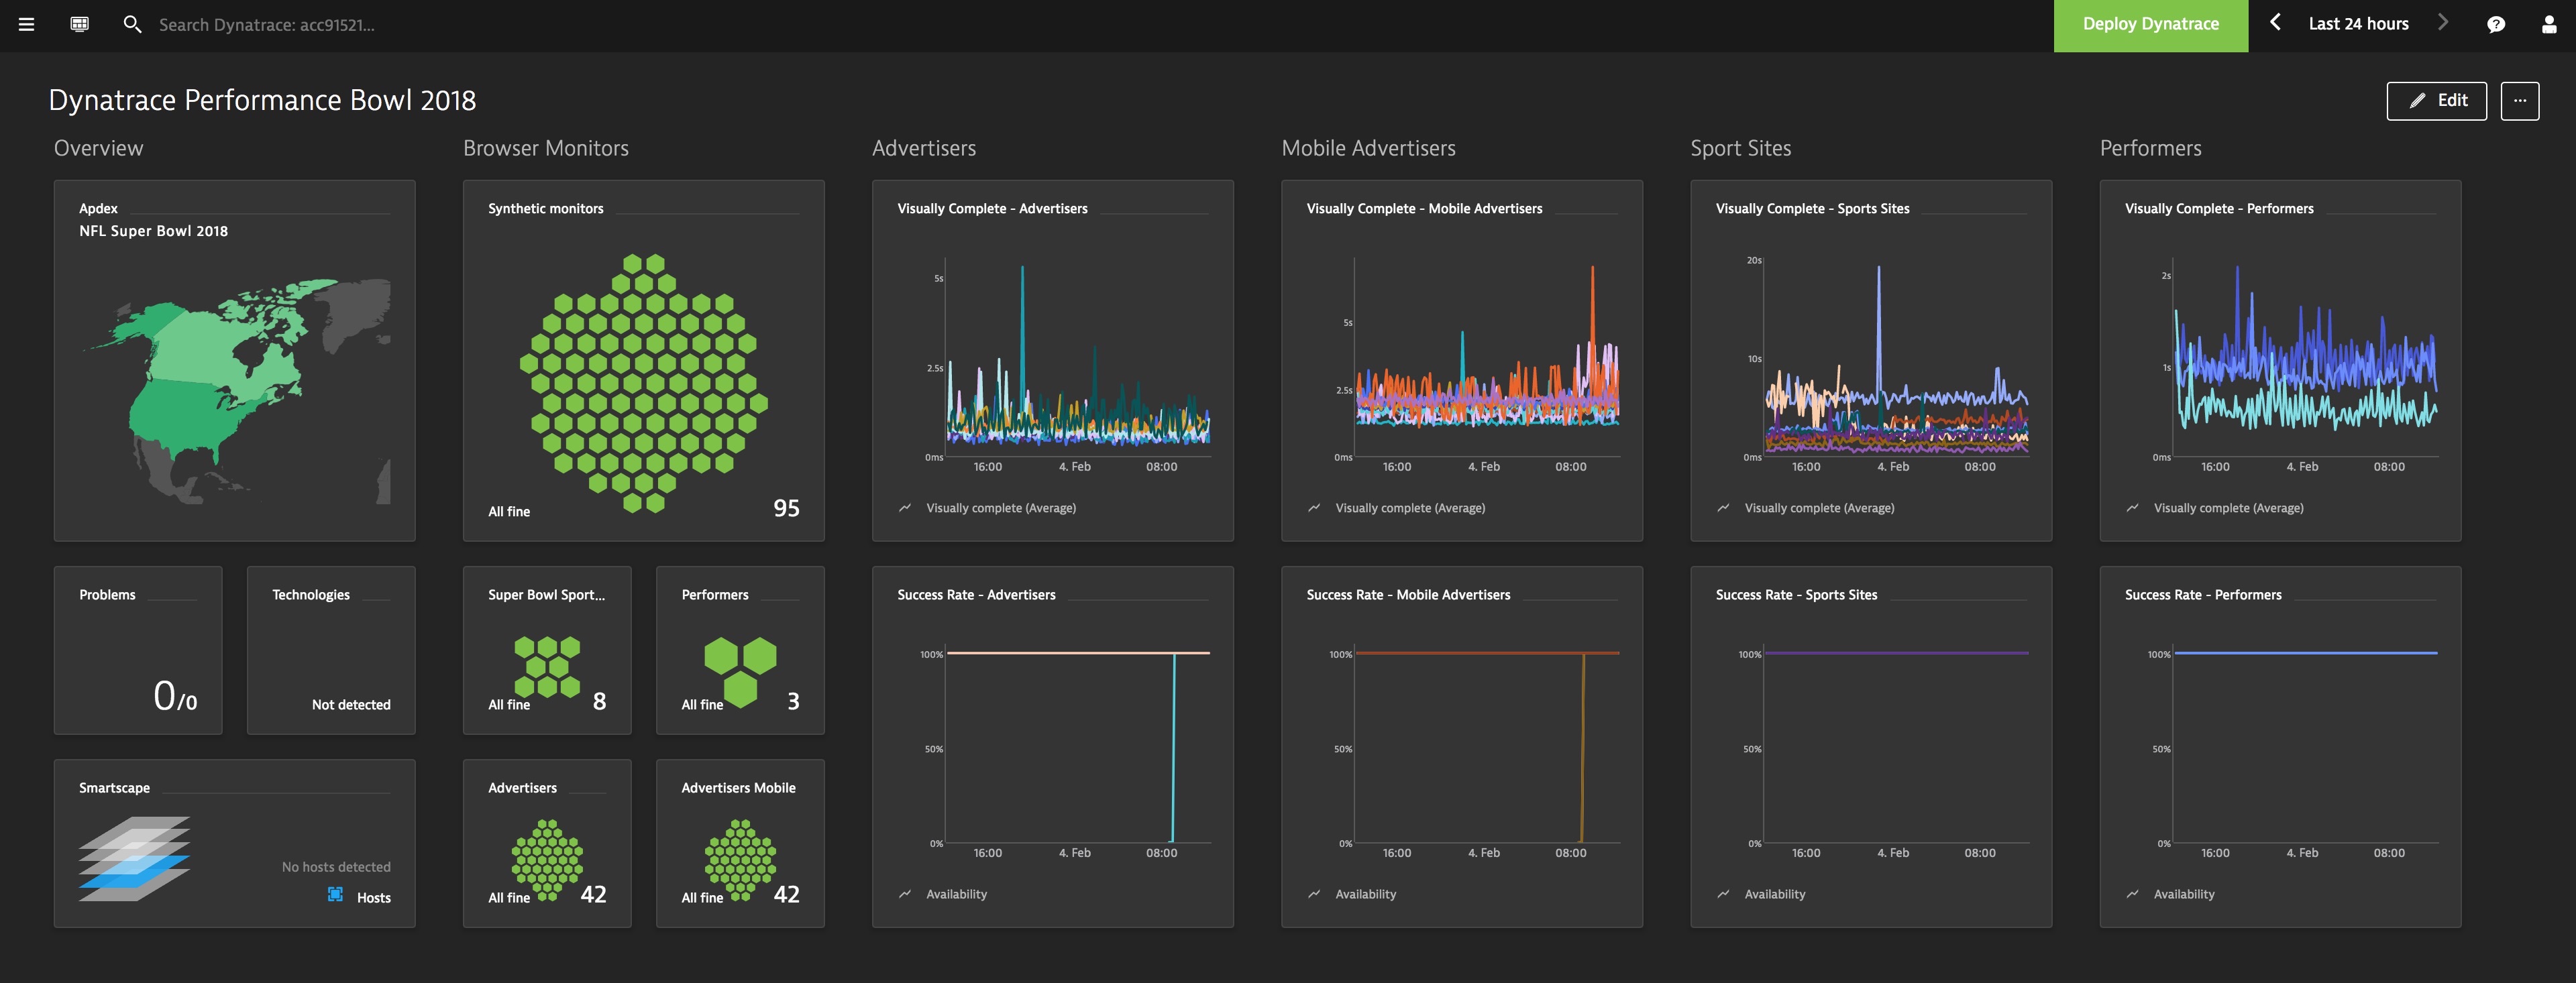
Task: Click the Overview section heading
Action: click(x=98, y=148)
